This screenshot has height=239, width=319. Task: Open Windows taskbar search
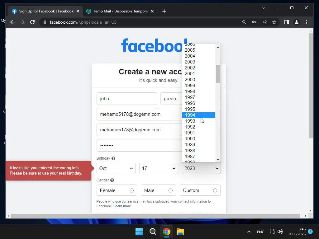tap(153, 232)
